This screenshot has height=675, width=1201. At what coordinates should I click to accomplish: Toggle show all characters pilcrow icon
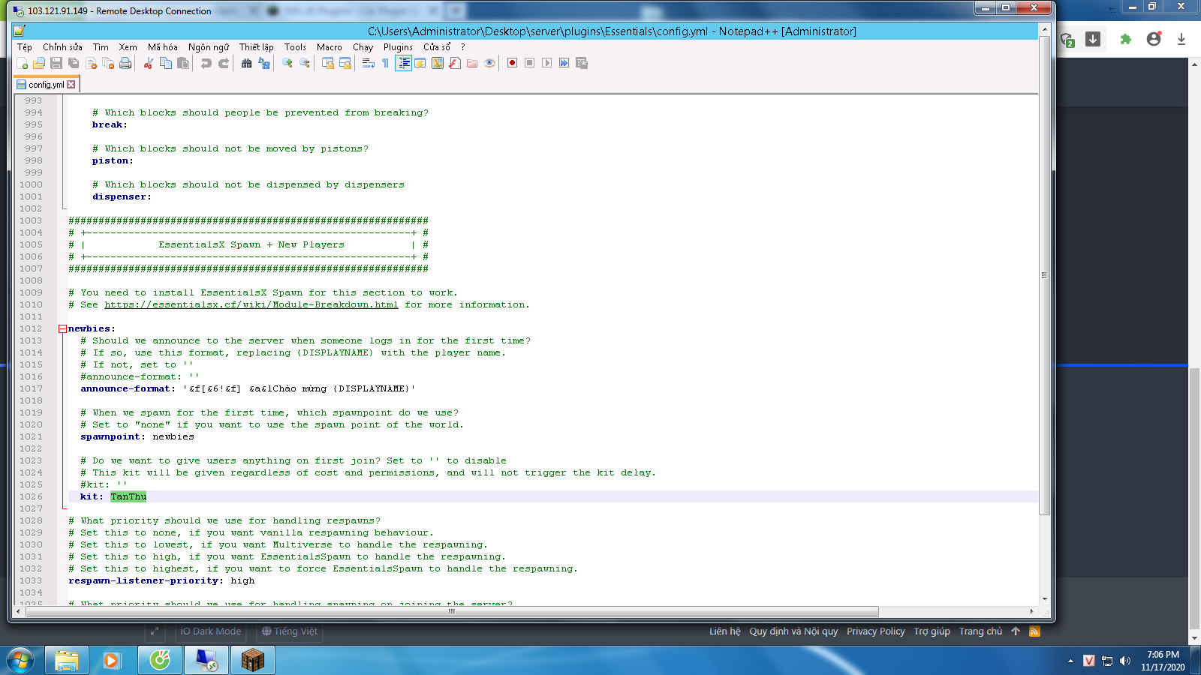386,63
